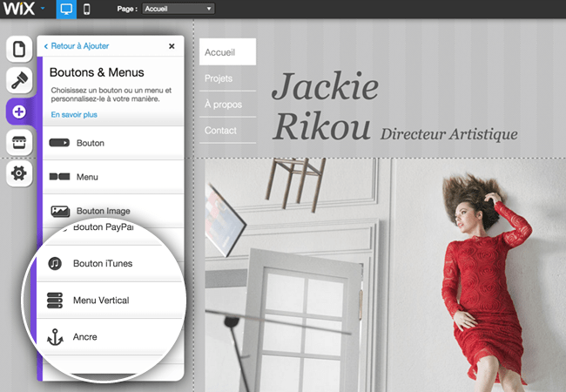
Task: Open the Wix logo menu arrow
Action: [x=43, y=8]
